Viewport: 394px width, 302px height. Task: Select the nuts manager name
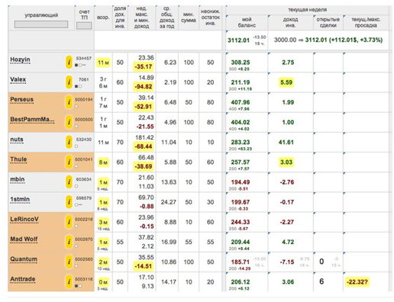[x=17, y=140]
